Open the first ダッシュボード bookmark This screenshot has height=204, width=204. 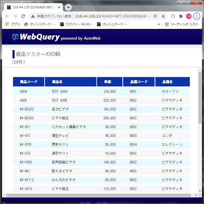[x=40, y=24]
